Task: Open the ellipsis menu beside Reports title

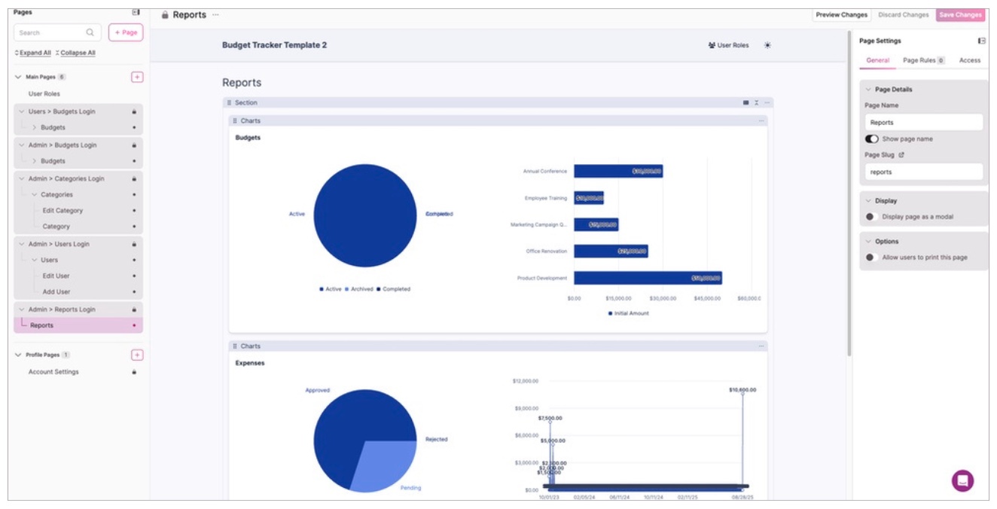Action: [x=215, y=14]
